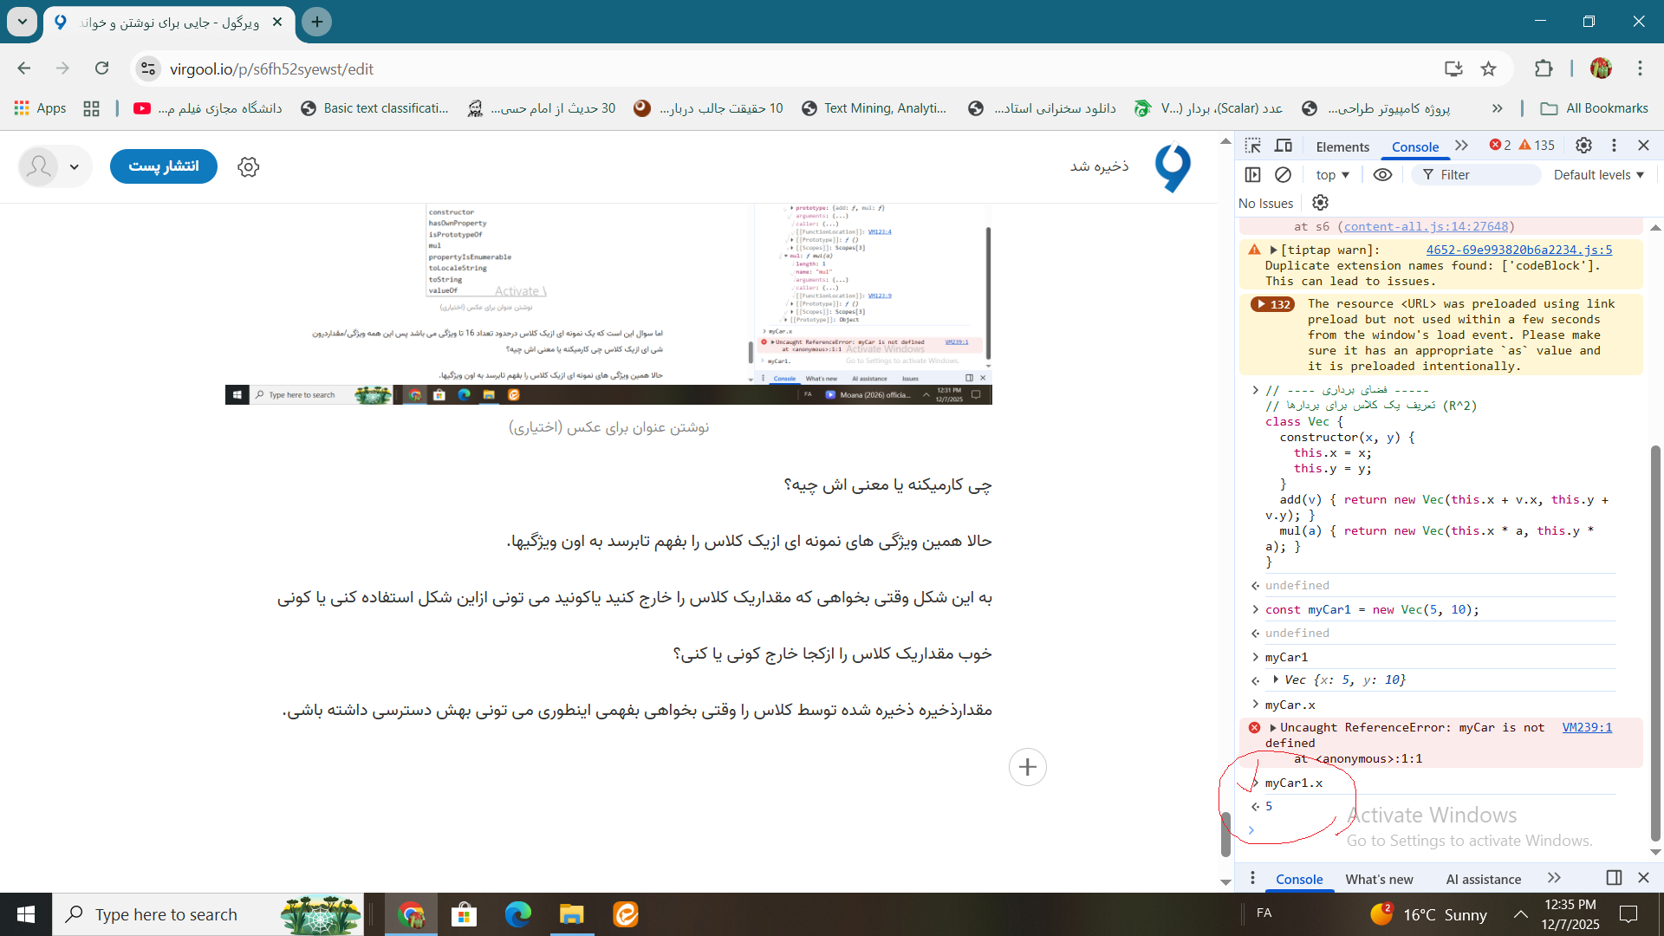Click the live expression eye icon
The image size is (1664, 936).
(1382, 175)
